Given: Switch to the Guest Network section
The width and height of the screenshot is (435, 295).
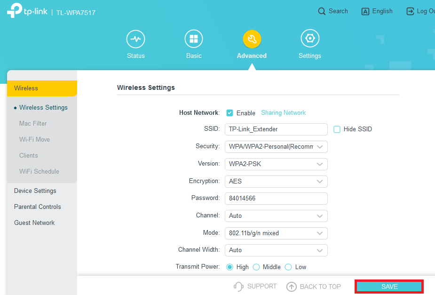Looking at the screenshot, I should (x=34, y=223).
